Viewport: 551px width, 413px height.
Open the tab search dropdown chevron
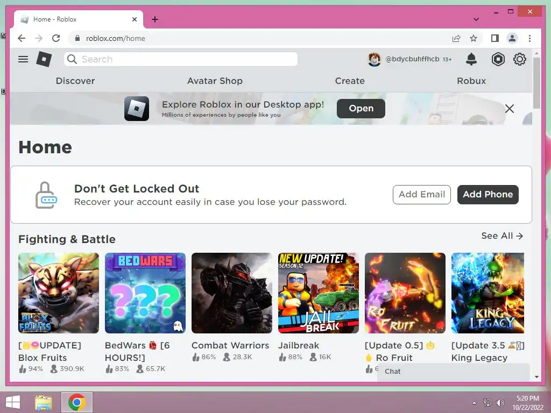[x=476, y=19]
